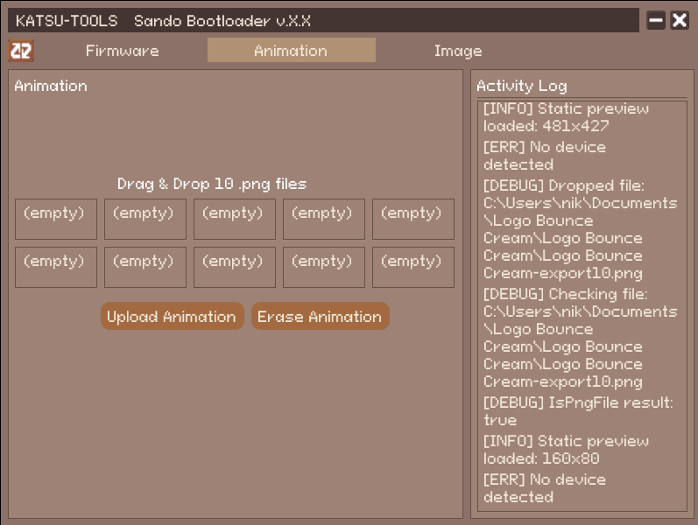Minimize the Sando Bootloader window

point(655,20)
